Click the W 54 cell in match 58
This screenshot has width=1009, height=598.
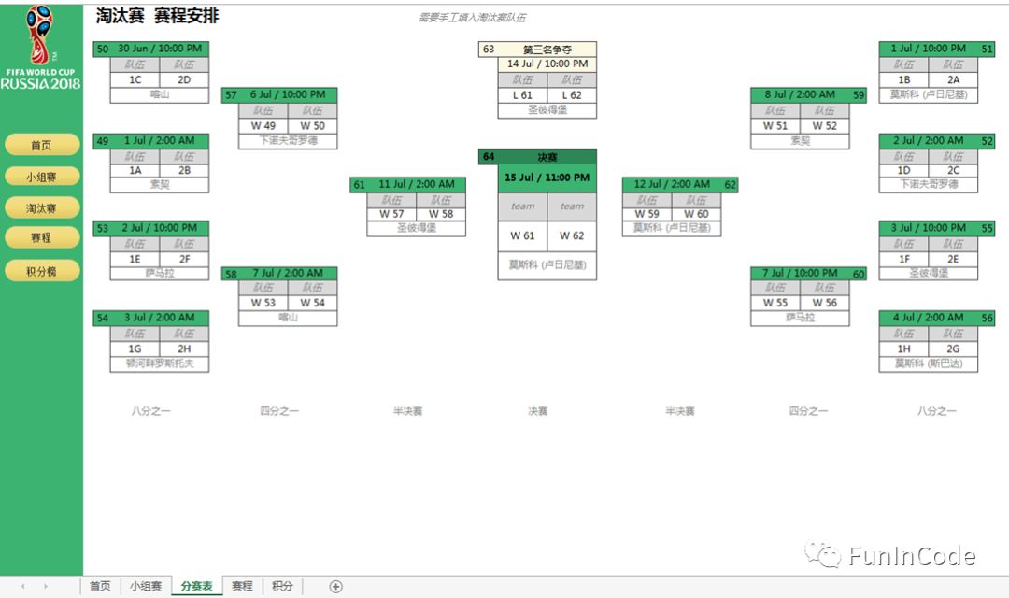pos(312,303)
